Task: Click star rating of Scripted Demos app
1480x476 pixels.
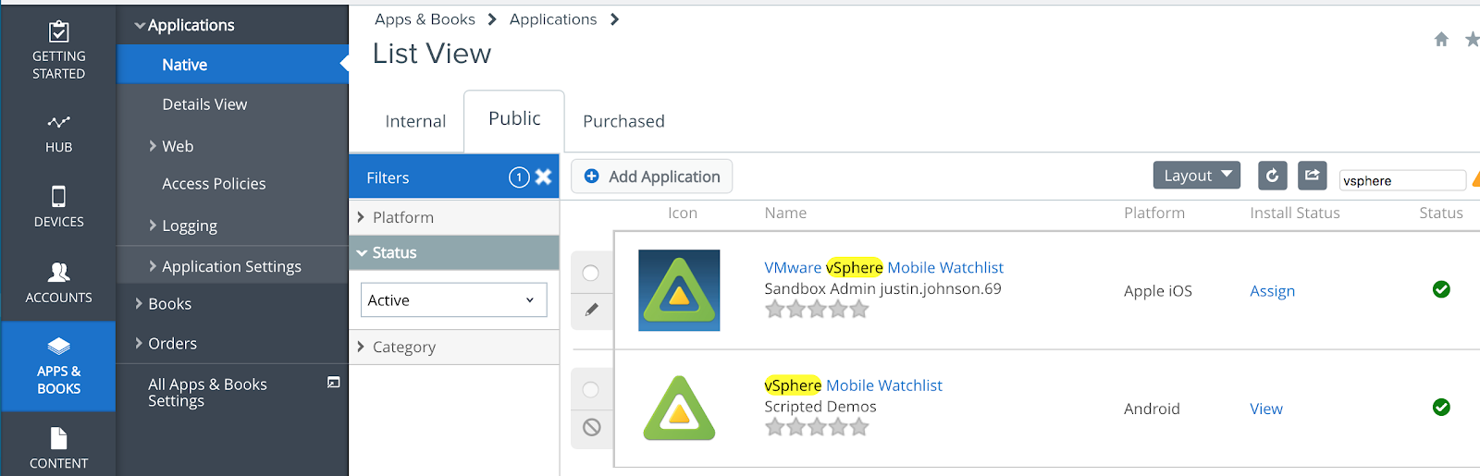Action: [x=817, y=427]
